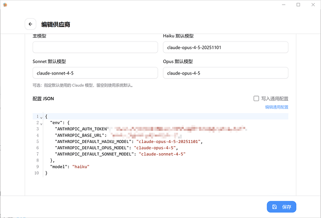Viewport: 321px width, 218px height.
Task: Edit the Opus 默认模型 field claude-opus-4-5
Action: [x=226, y=73]
